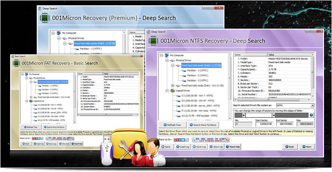This screenshot has height=172, width=332.
Task: Click Logical Drives globe icon in FAT Recovery tree
Action: pyautogui.click(x=31, y=101)
